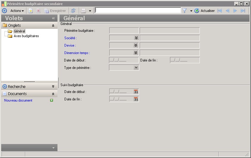Open the dropdown arrow beside the filter icon
This screenshot has height=158, width=251.
[x=191, y=11]
